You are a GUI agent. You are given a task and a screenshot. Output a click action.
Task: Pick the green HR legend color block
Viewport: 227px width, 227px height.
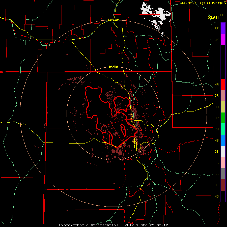[x=223, y=118]
